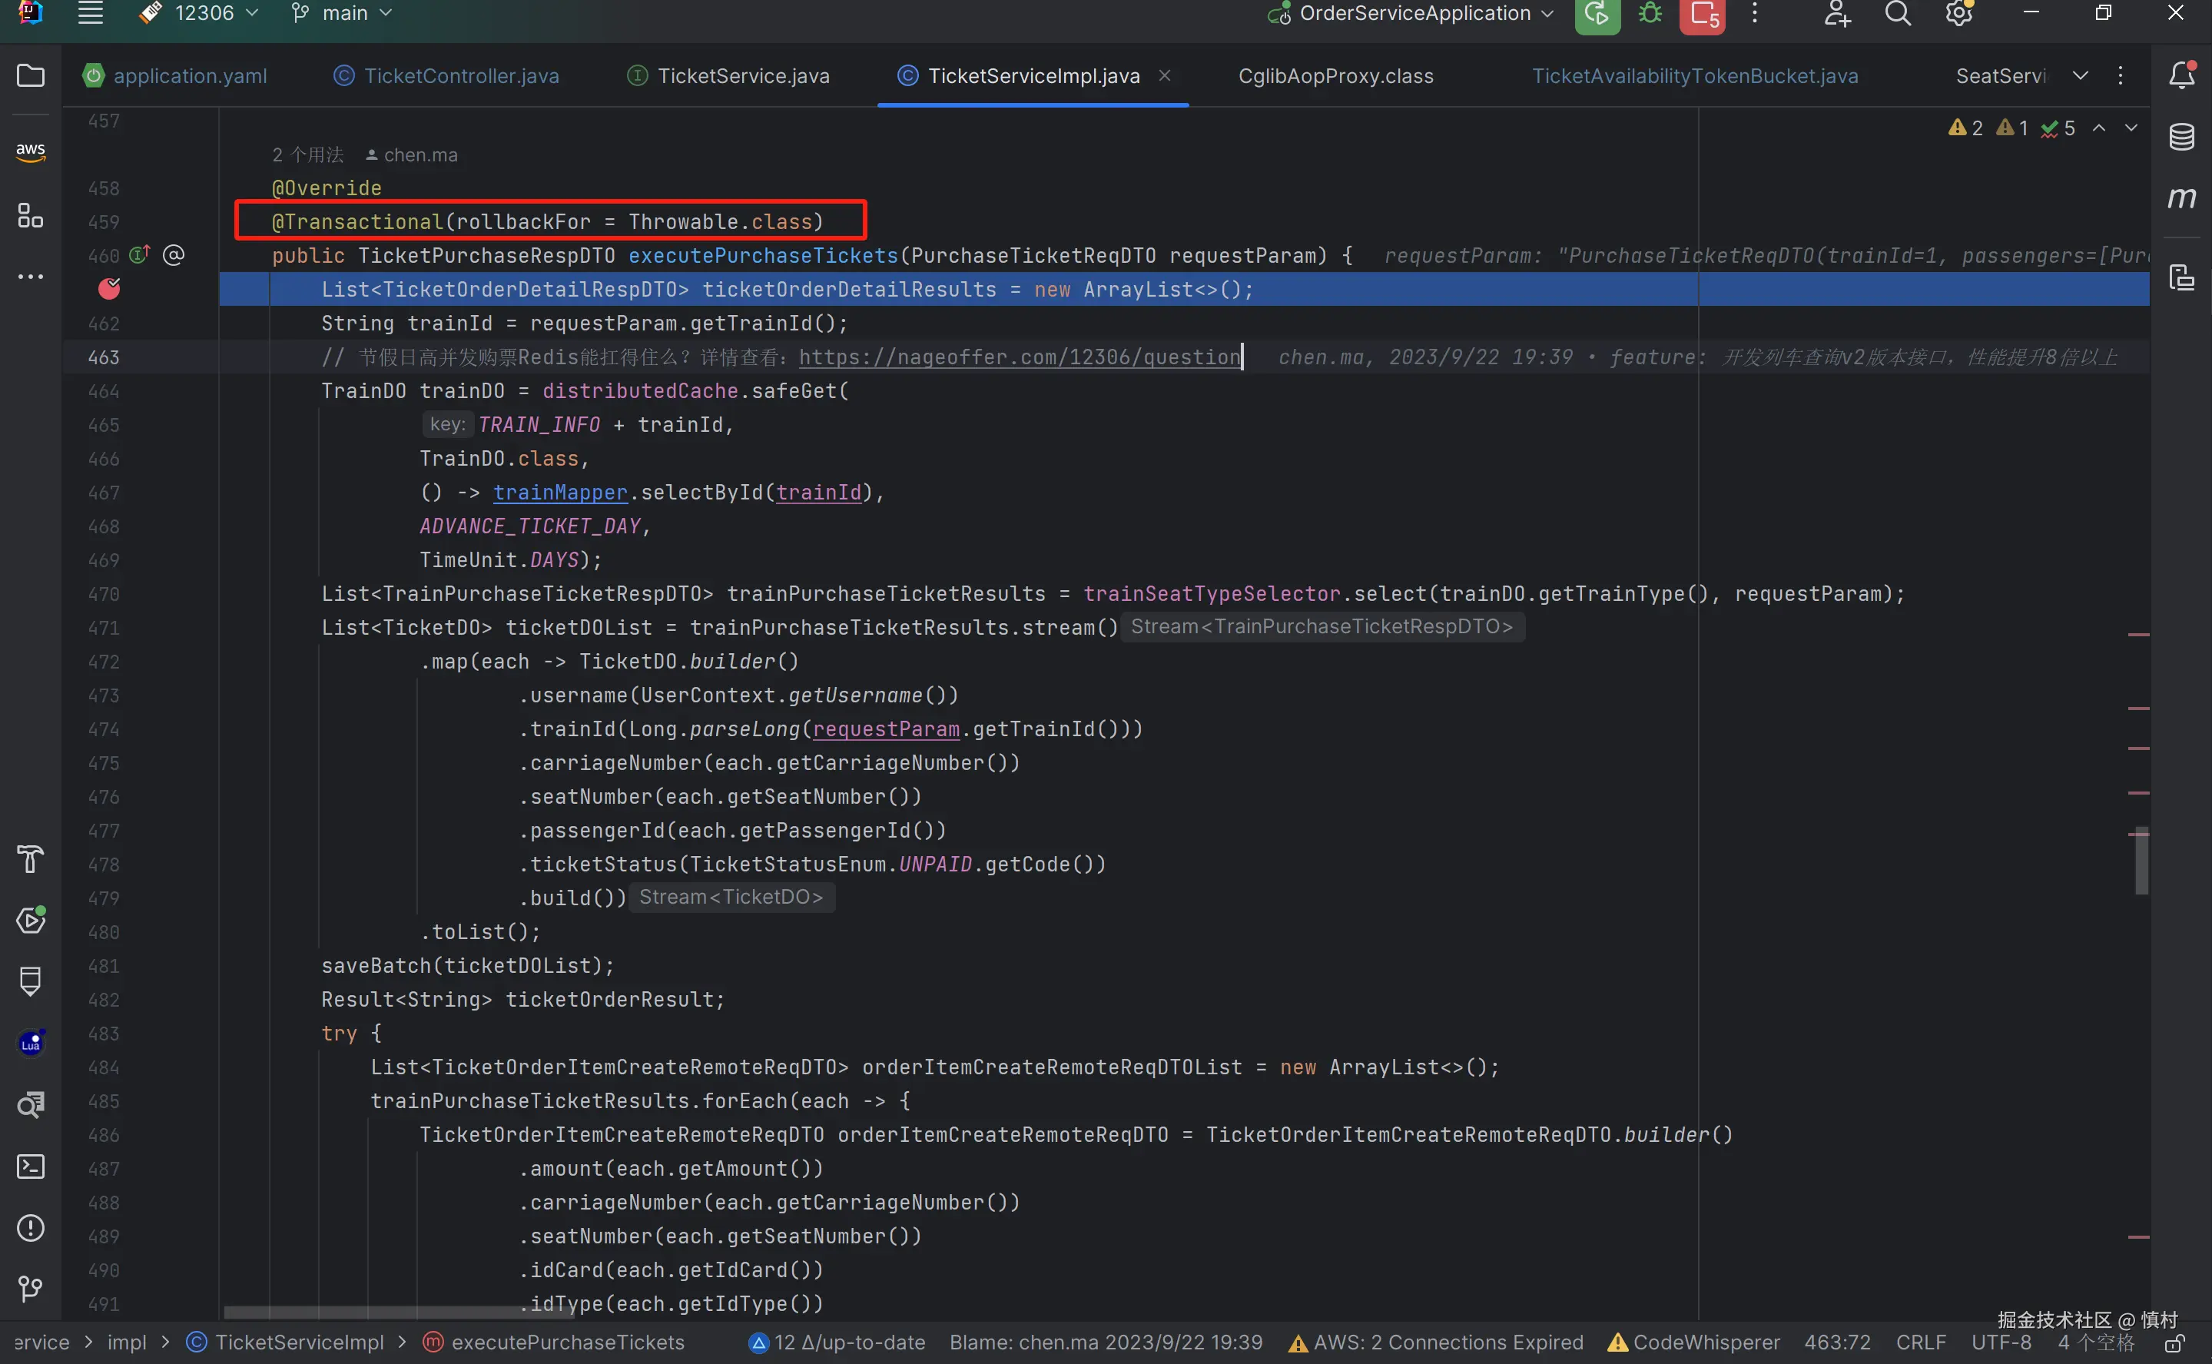Image resolution: width=2212 pixels, height=1364 pixels.
Task: Open the Project folder tool window
Action: (31, 76)
